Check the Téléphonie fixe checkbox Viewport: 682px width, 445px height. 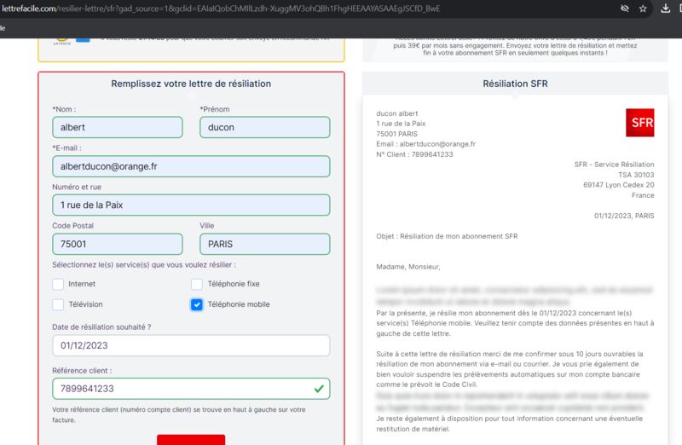197,284
